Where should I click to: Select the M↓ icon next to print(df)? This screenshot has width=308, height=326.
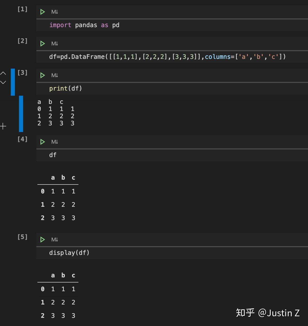pos(54,75)
